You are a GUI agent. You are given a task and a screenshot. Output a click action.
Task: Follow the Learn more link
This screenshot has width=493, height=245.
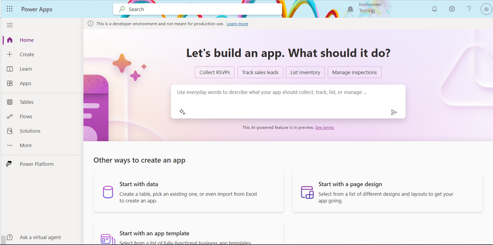[238, 24]
